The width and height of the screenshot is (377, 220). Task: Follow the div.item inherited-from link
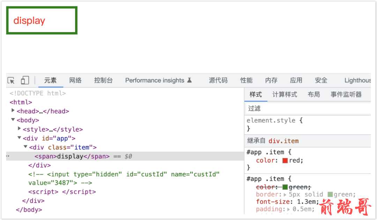pos(283,141)
